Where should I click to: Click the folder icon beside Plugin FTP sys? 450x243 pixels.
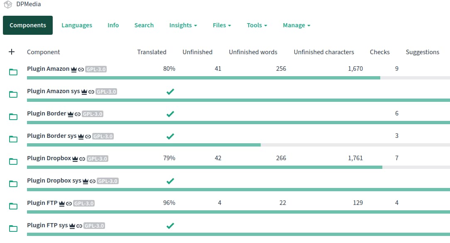[x=13, y=229]
